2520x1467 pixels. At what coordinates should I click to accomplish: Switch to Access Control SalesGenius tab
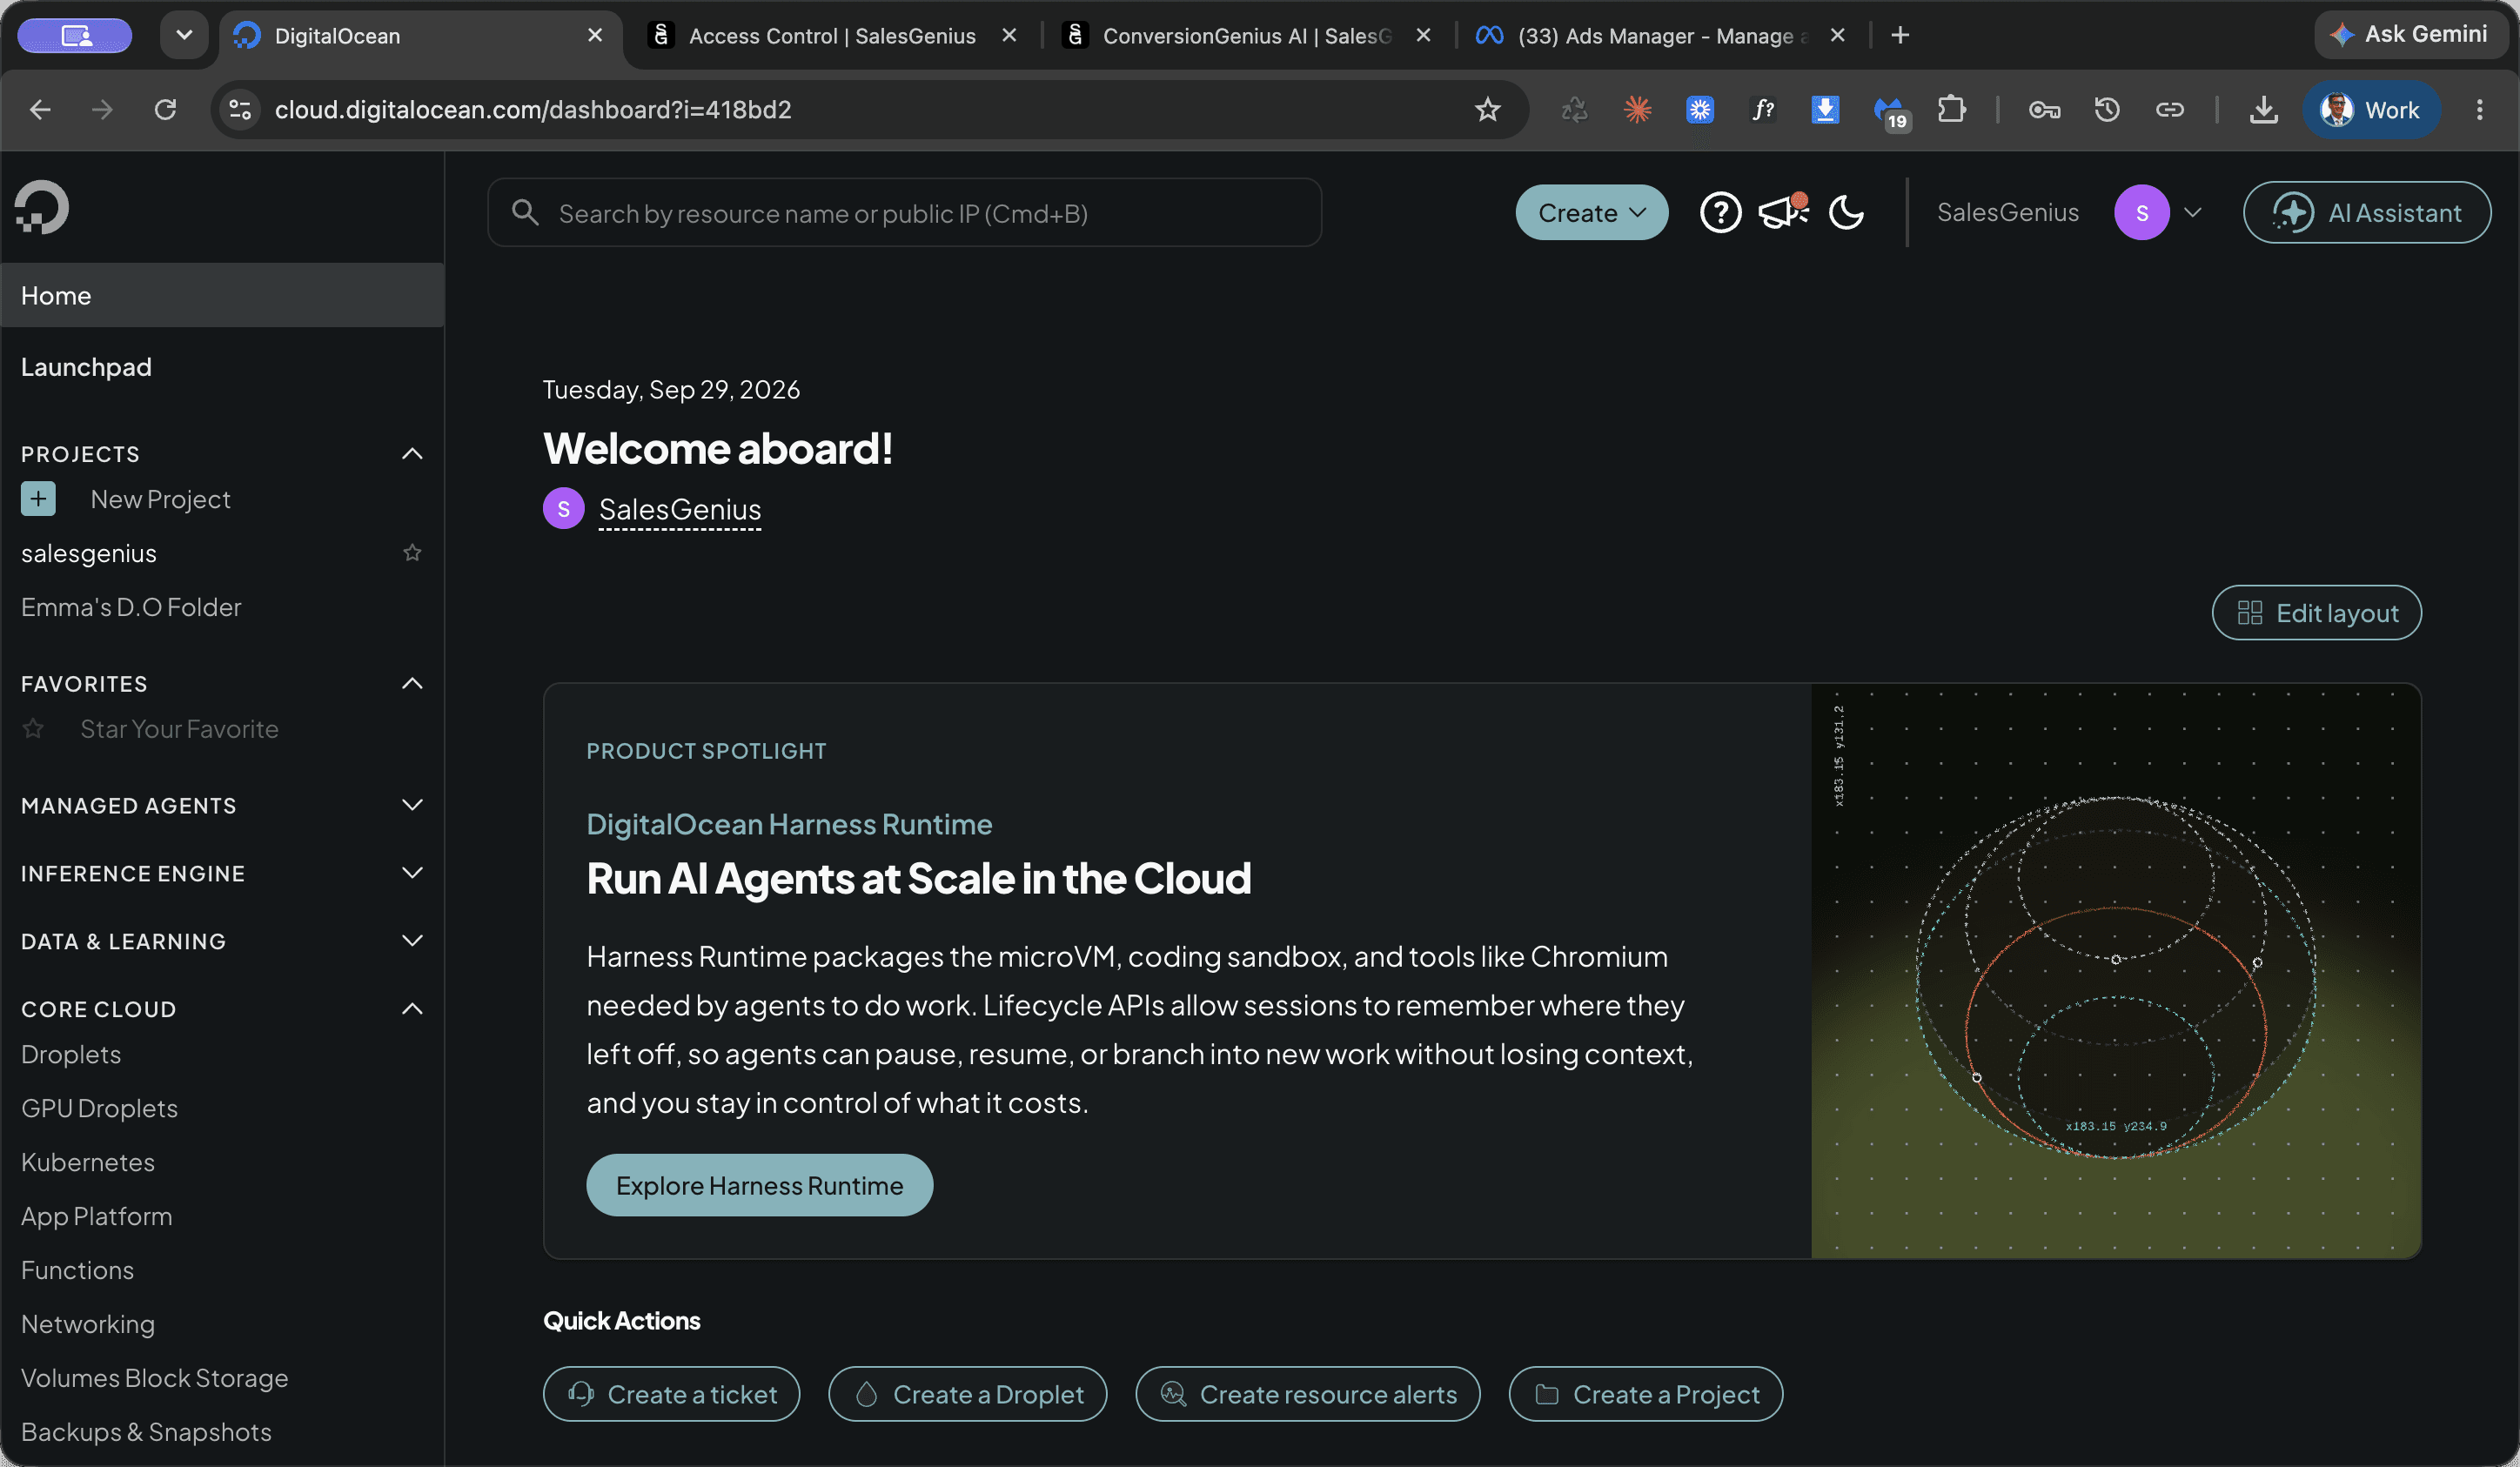830,35
